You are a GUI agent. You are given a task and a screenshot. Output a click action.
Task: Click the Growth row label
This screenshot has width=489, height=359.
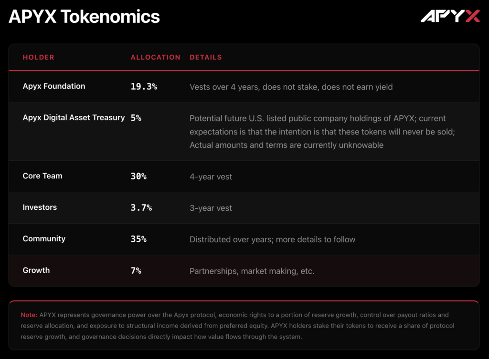coord(36,270)
